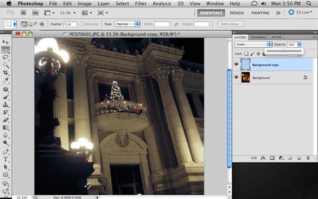This screenshot has width=318, height=199.
Task: Open the Filter menu
Action: tap(140, 4)
